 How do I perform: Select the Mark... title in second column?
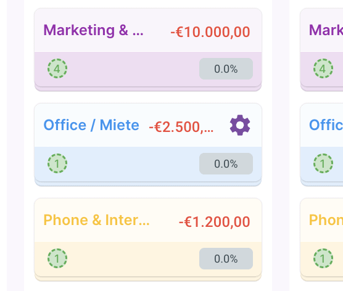[326, 30]
